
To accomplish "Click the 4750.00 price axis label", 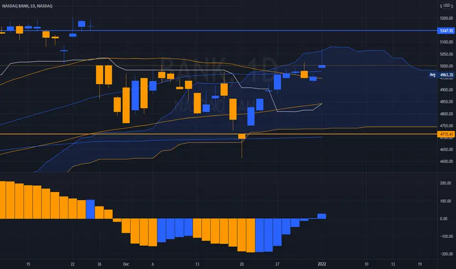I will click(x=446, y=126).
